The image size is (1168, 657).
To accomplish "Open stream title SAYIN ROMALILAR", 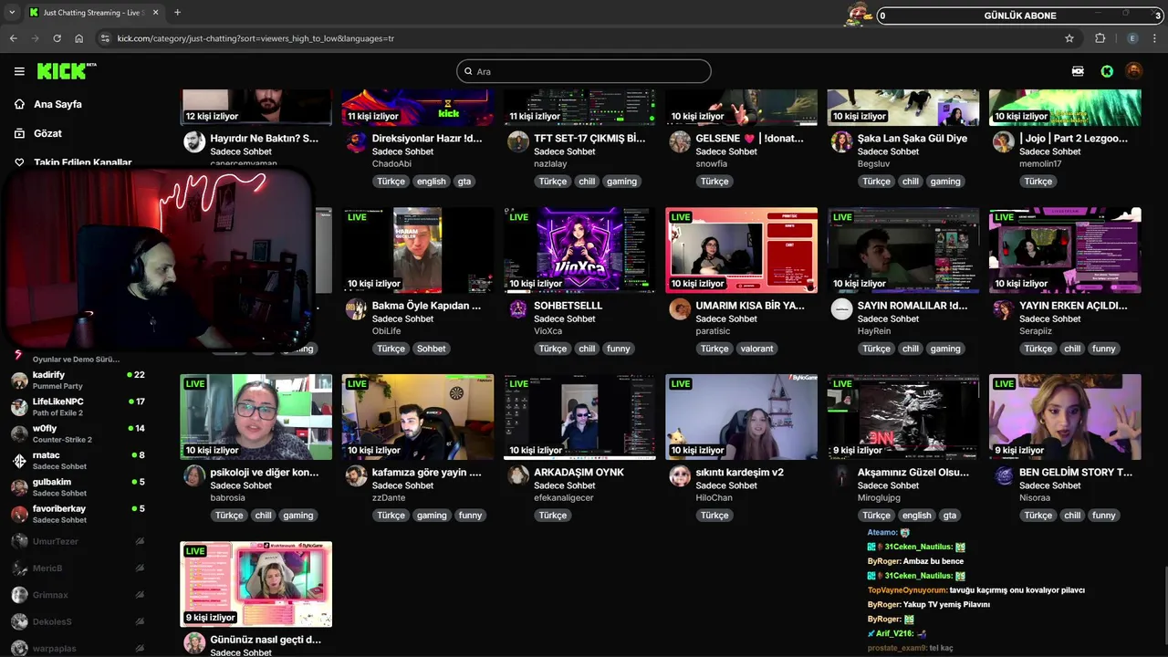I will coord(912,306).
